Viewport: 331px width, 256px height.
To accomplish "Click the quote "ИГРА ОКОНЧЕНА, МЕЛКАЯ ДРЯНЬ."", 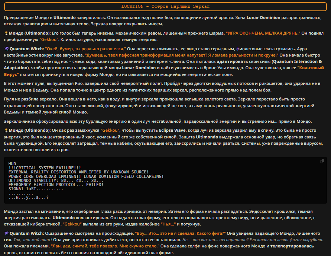I will [263, 33].
